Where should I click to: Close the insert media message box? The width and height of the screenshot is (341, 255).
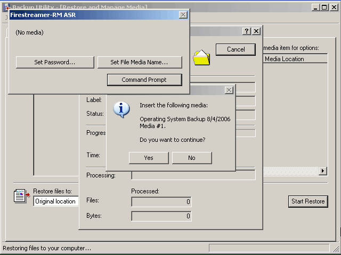(229, 90)
